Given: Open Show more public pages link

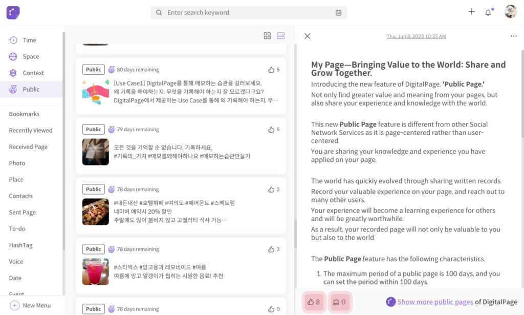Looking at the screenshot, I should tap(435, 302).
